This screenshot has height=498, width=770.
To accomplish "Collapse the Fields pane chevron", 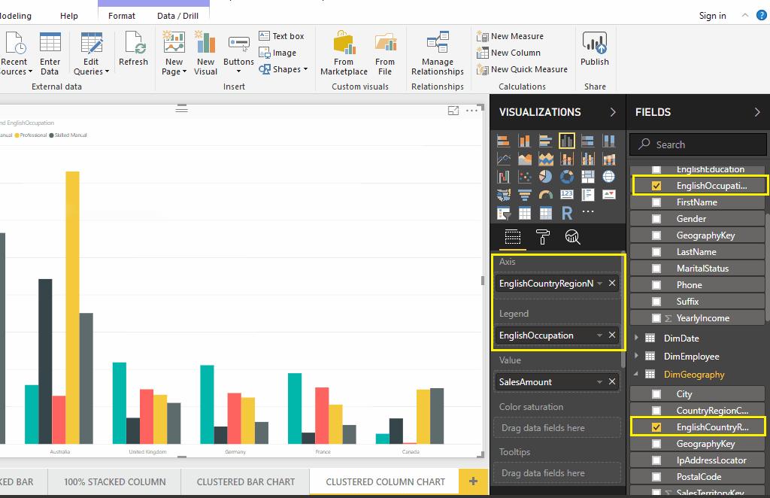I will tap(757, 113).
